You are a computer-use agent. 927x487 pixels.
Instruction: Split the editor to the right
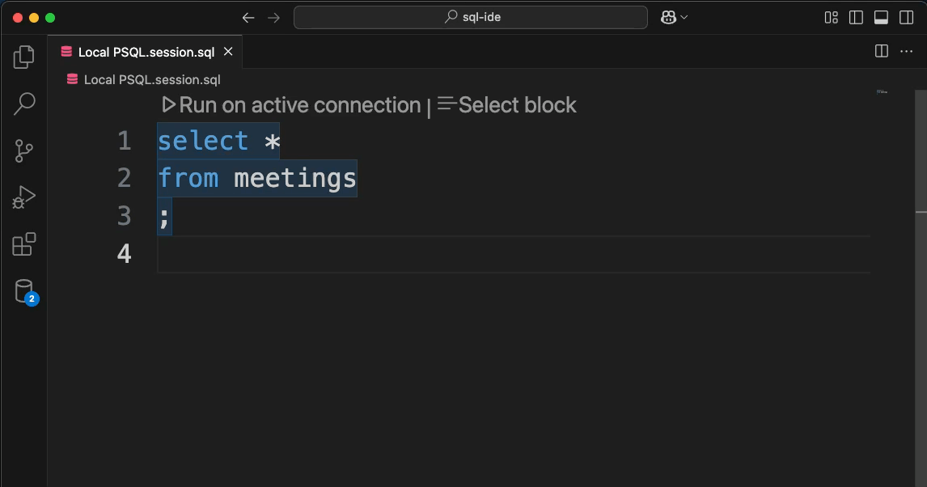882,52
